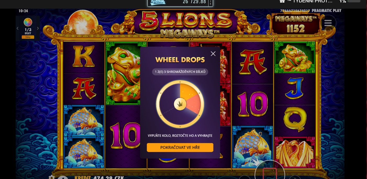Go to next promo with right chevron
This screenshot has width=367, height=179.
click(38, 28)
